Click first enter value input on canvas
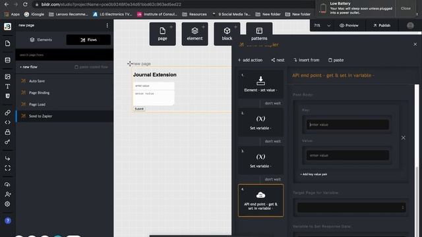422x237 pixels. pyautogui.click(x=154, y=86)
